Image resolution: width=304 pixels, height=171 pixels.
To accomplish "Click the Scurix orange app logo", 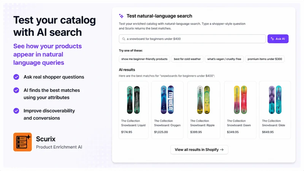I will tap(22, 142).
